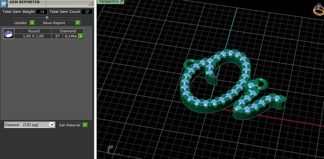Click the 1,00 X 1,00 size cell
This screenshot has width=324, height=159.
click(33, 36)
